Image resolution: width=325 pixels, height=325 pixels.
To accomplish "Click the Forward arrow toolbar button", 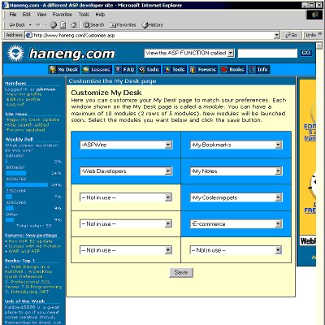I will click(x=37, y=25).
